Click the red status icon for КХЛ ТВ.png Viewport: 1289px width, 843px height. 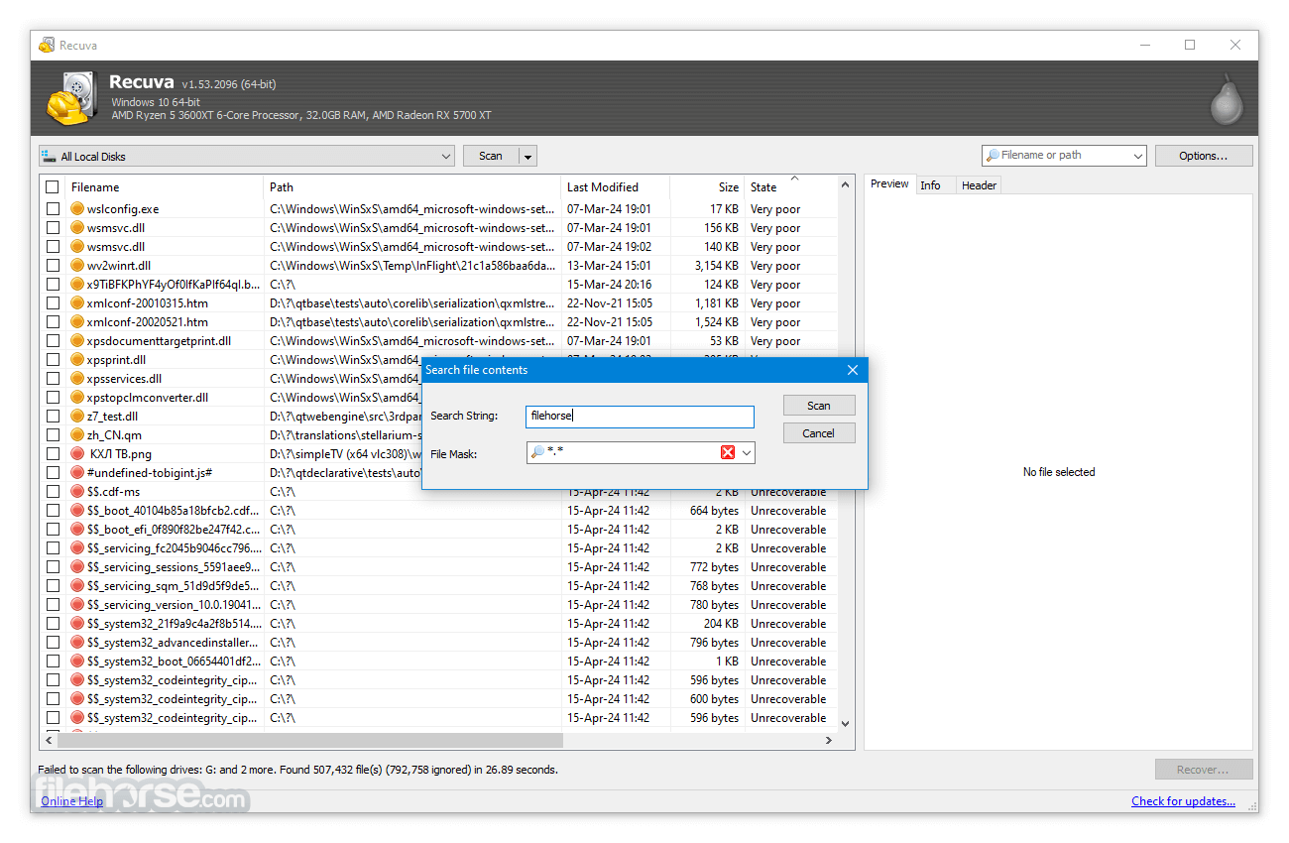[x=78, y=454]
